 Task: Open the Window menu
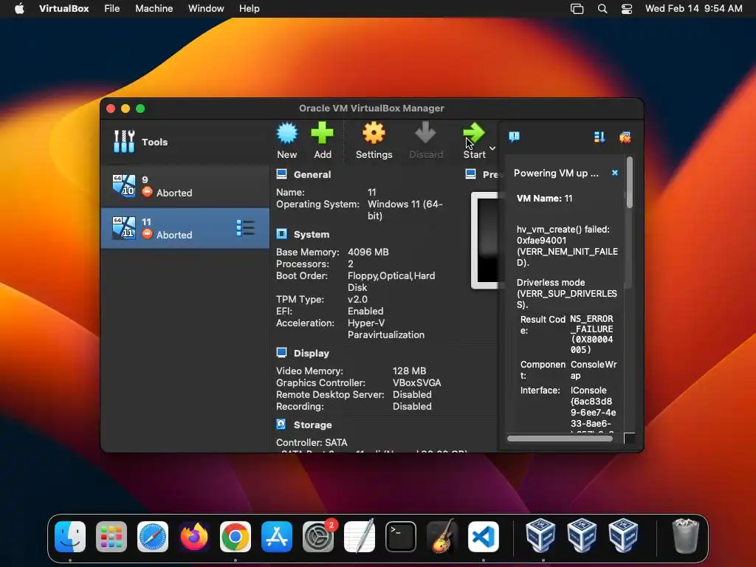206,9
